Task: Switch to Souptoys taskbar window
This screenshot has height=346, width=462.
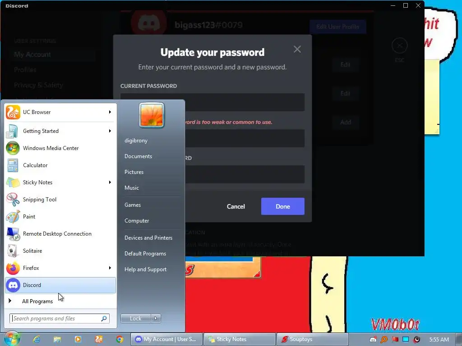Action: coord(312,339)
